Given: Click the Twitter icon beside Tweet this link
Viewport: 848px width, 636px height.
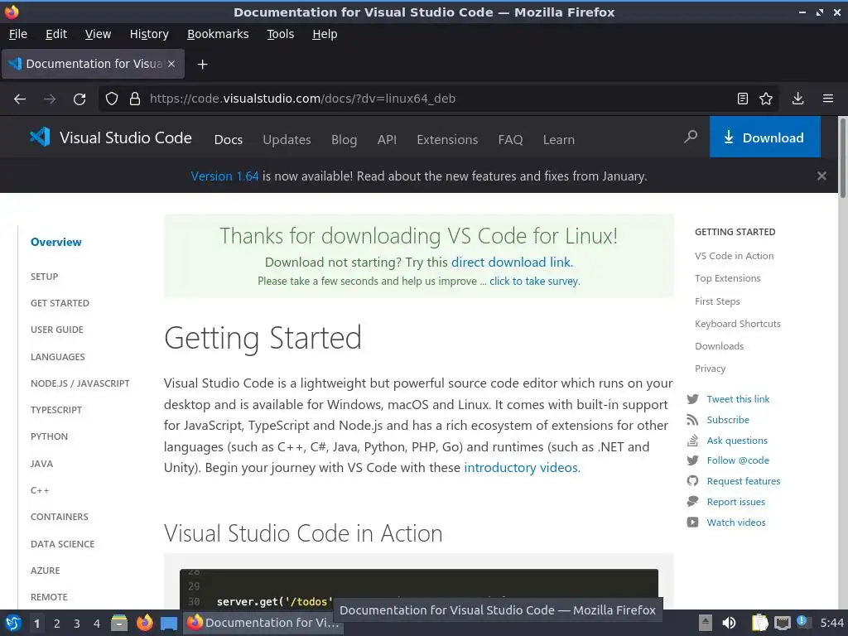Looking at the screenshot, I should point(693,399).
